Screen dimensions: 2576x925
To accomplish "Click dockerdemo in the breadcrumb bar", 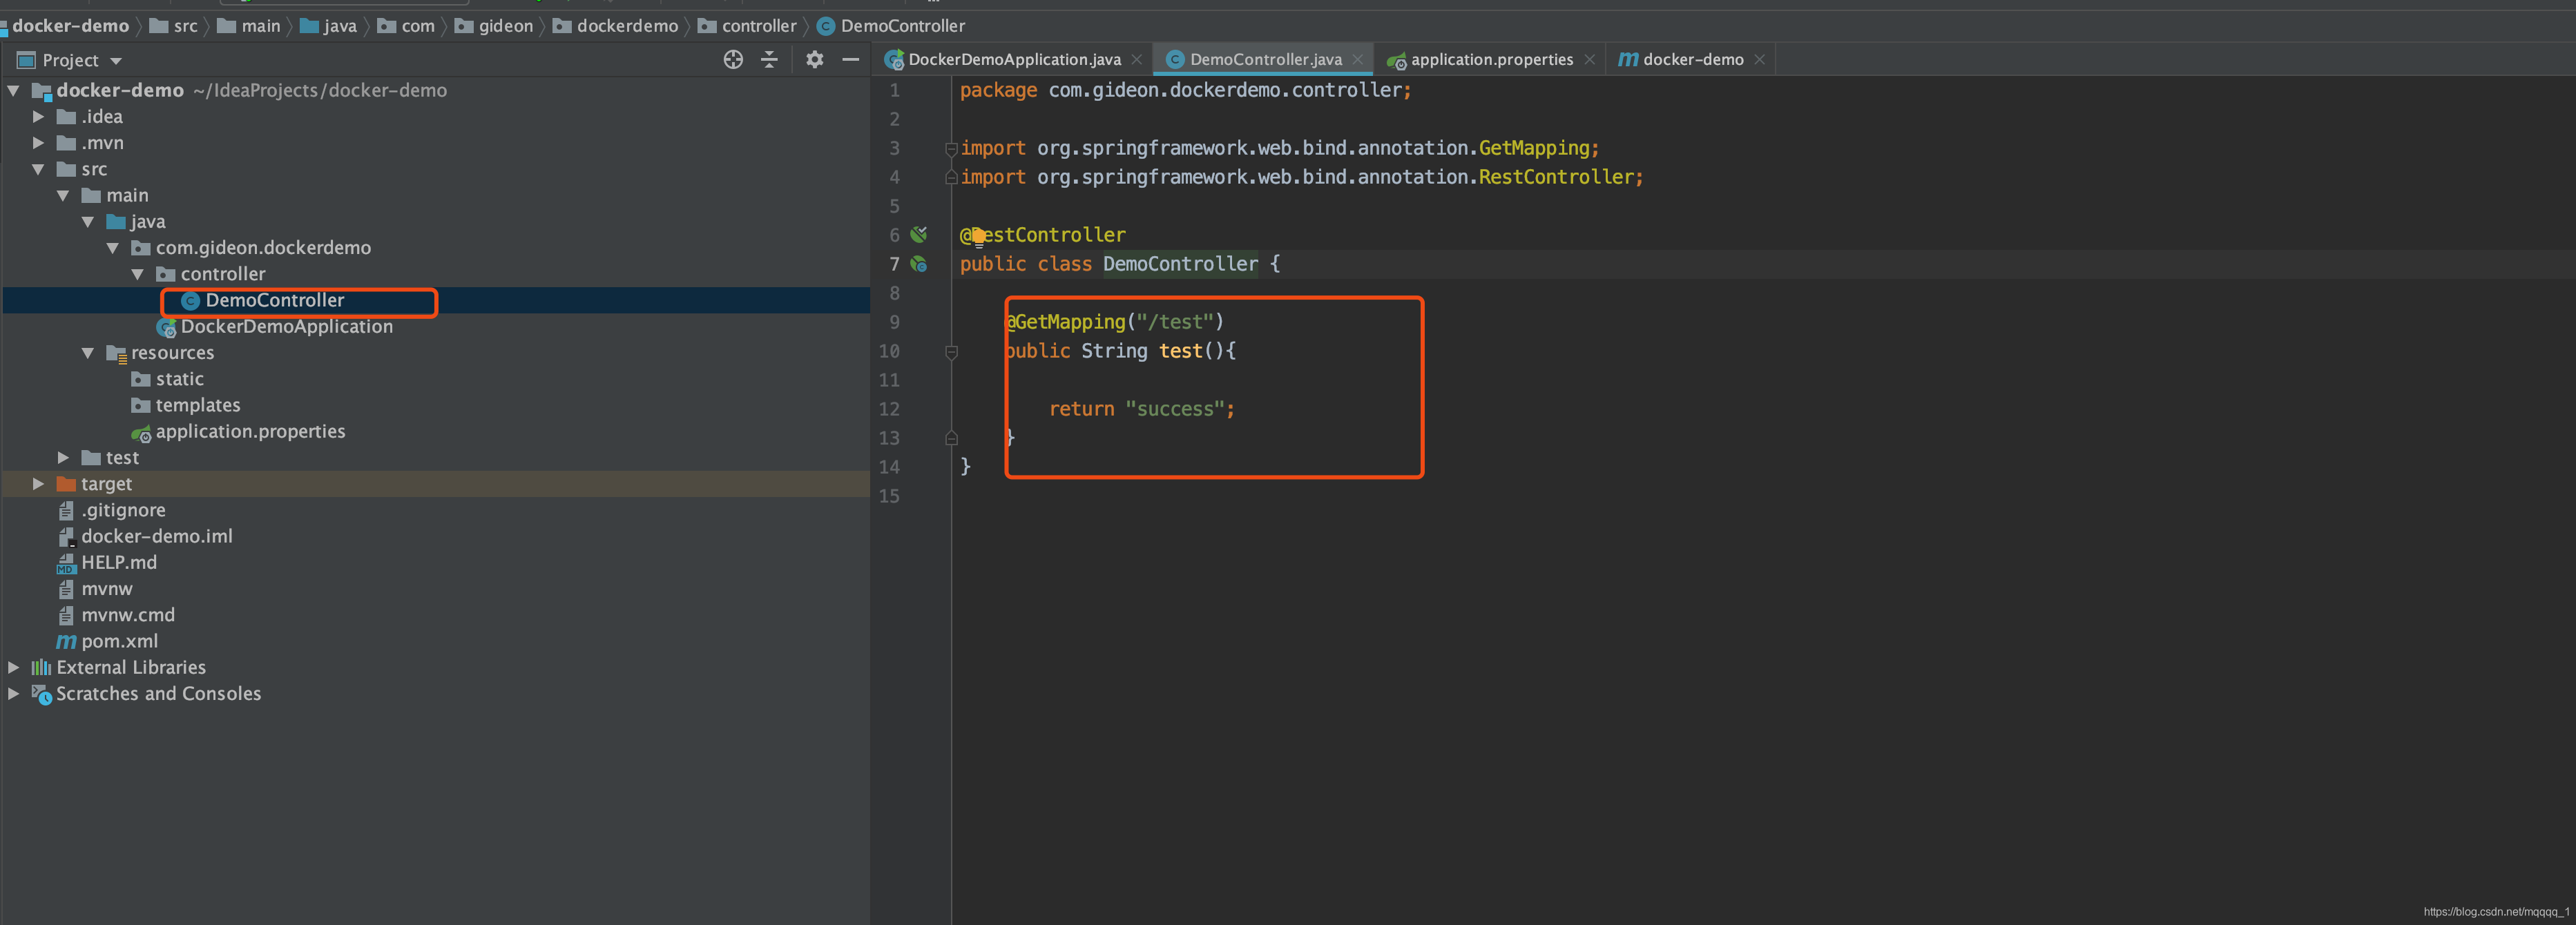I will [x=626, y=26].
